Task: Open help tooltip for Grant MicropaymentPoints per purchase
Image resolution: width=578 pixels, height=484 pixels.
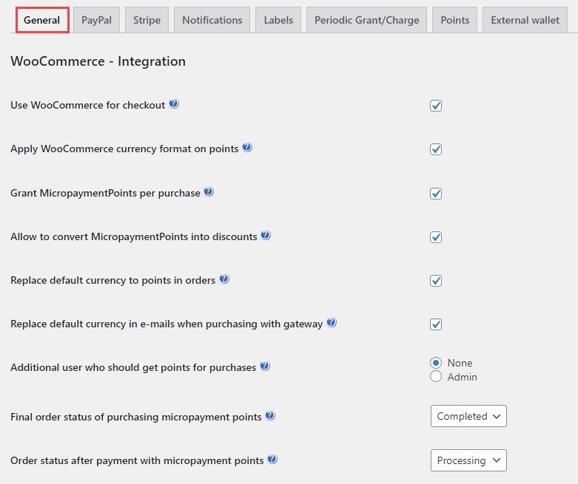Action: coord(209,191)
